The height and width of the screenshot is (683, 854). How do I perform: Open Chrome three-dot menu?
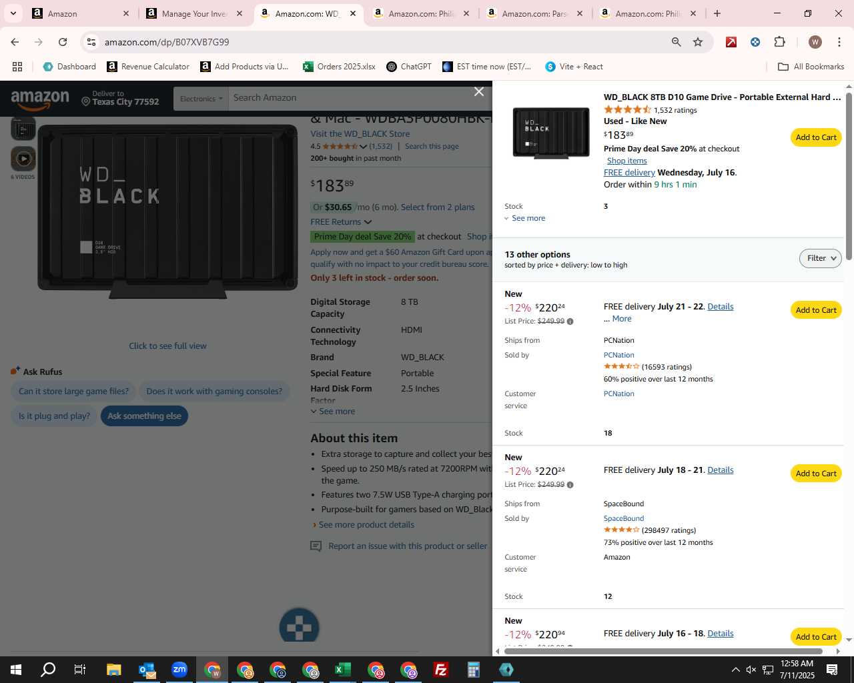839,42
